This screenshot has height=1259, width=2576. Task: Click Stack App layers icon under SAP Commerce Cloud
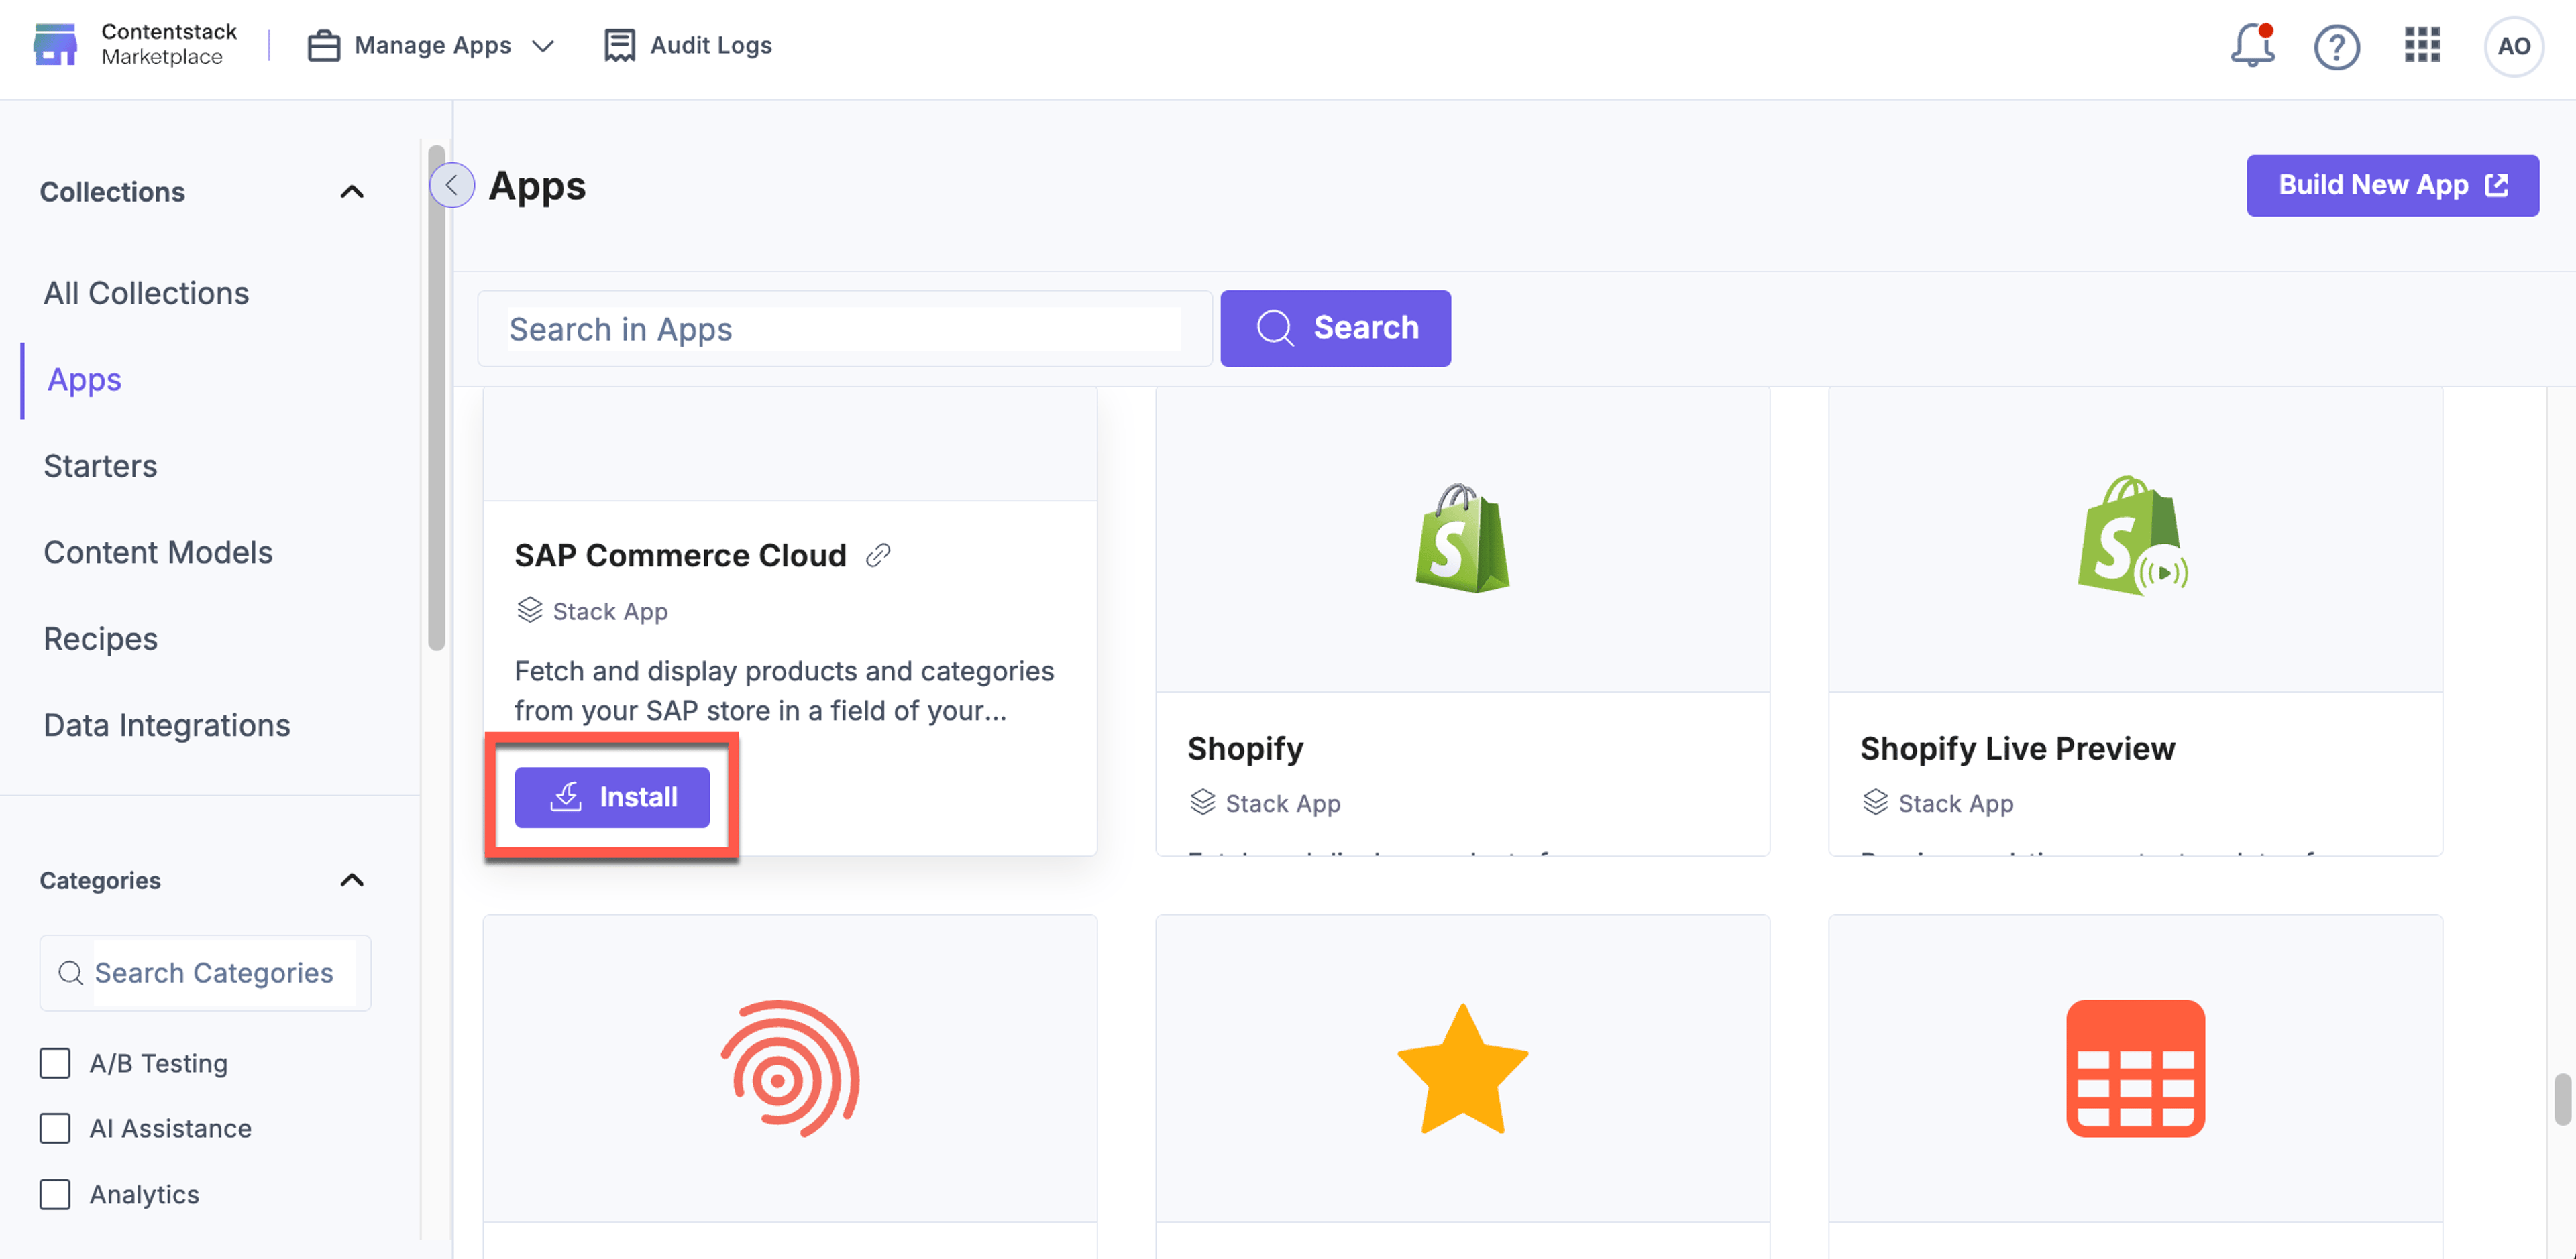click(x=529, y=611)
